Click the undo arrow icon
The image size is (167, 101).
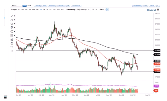12,47
